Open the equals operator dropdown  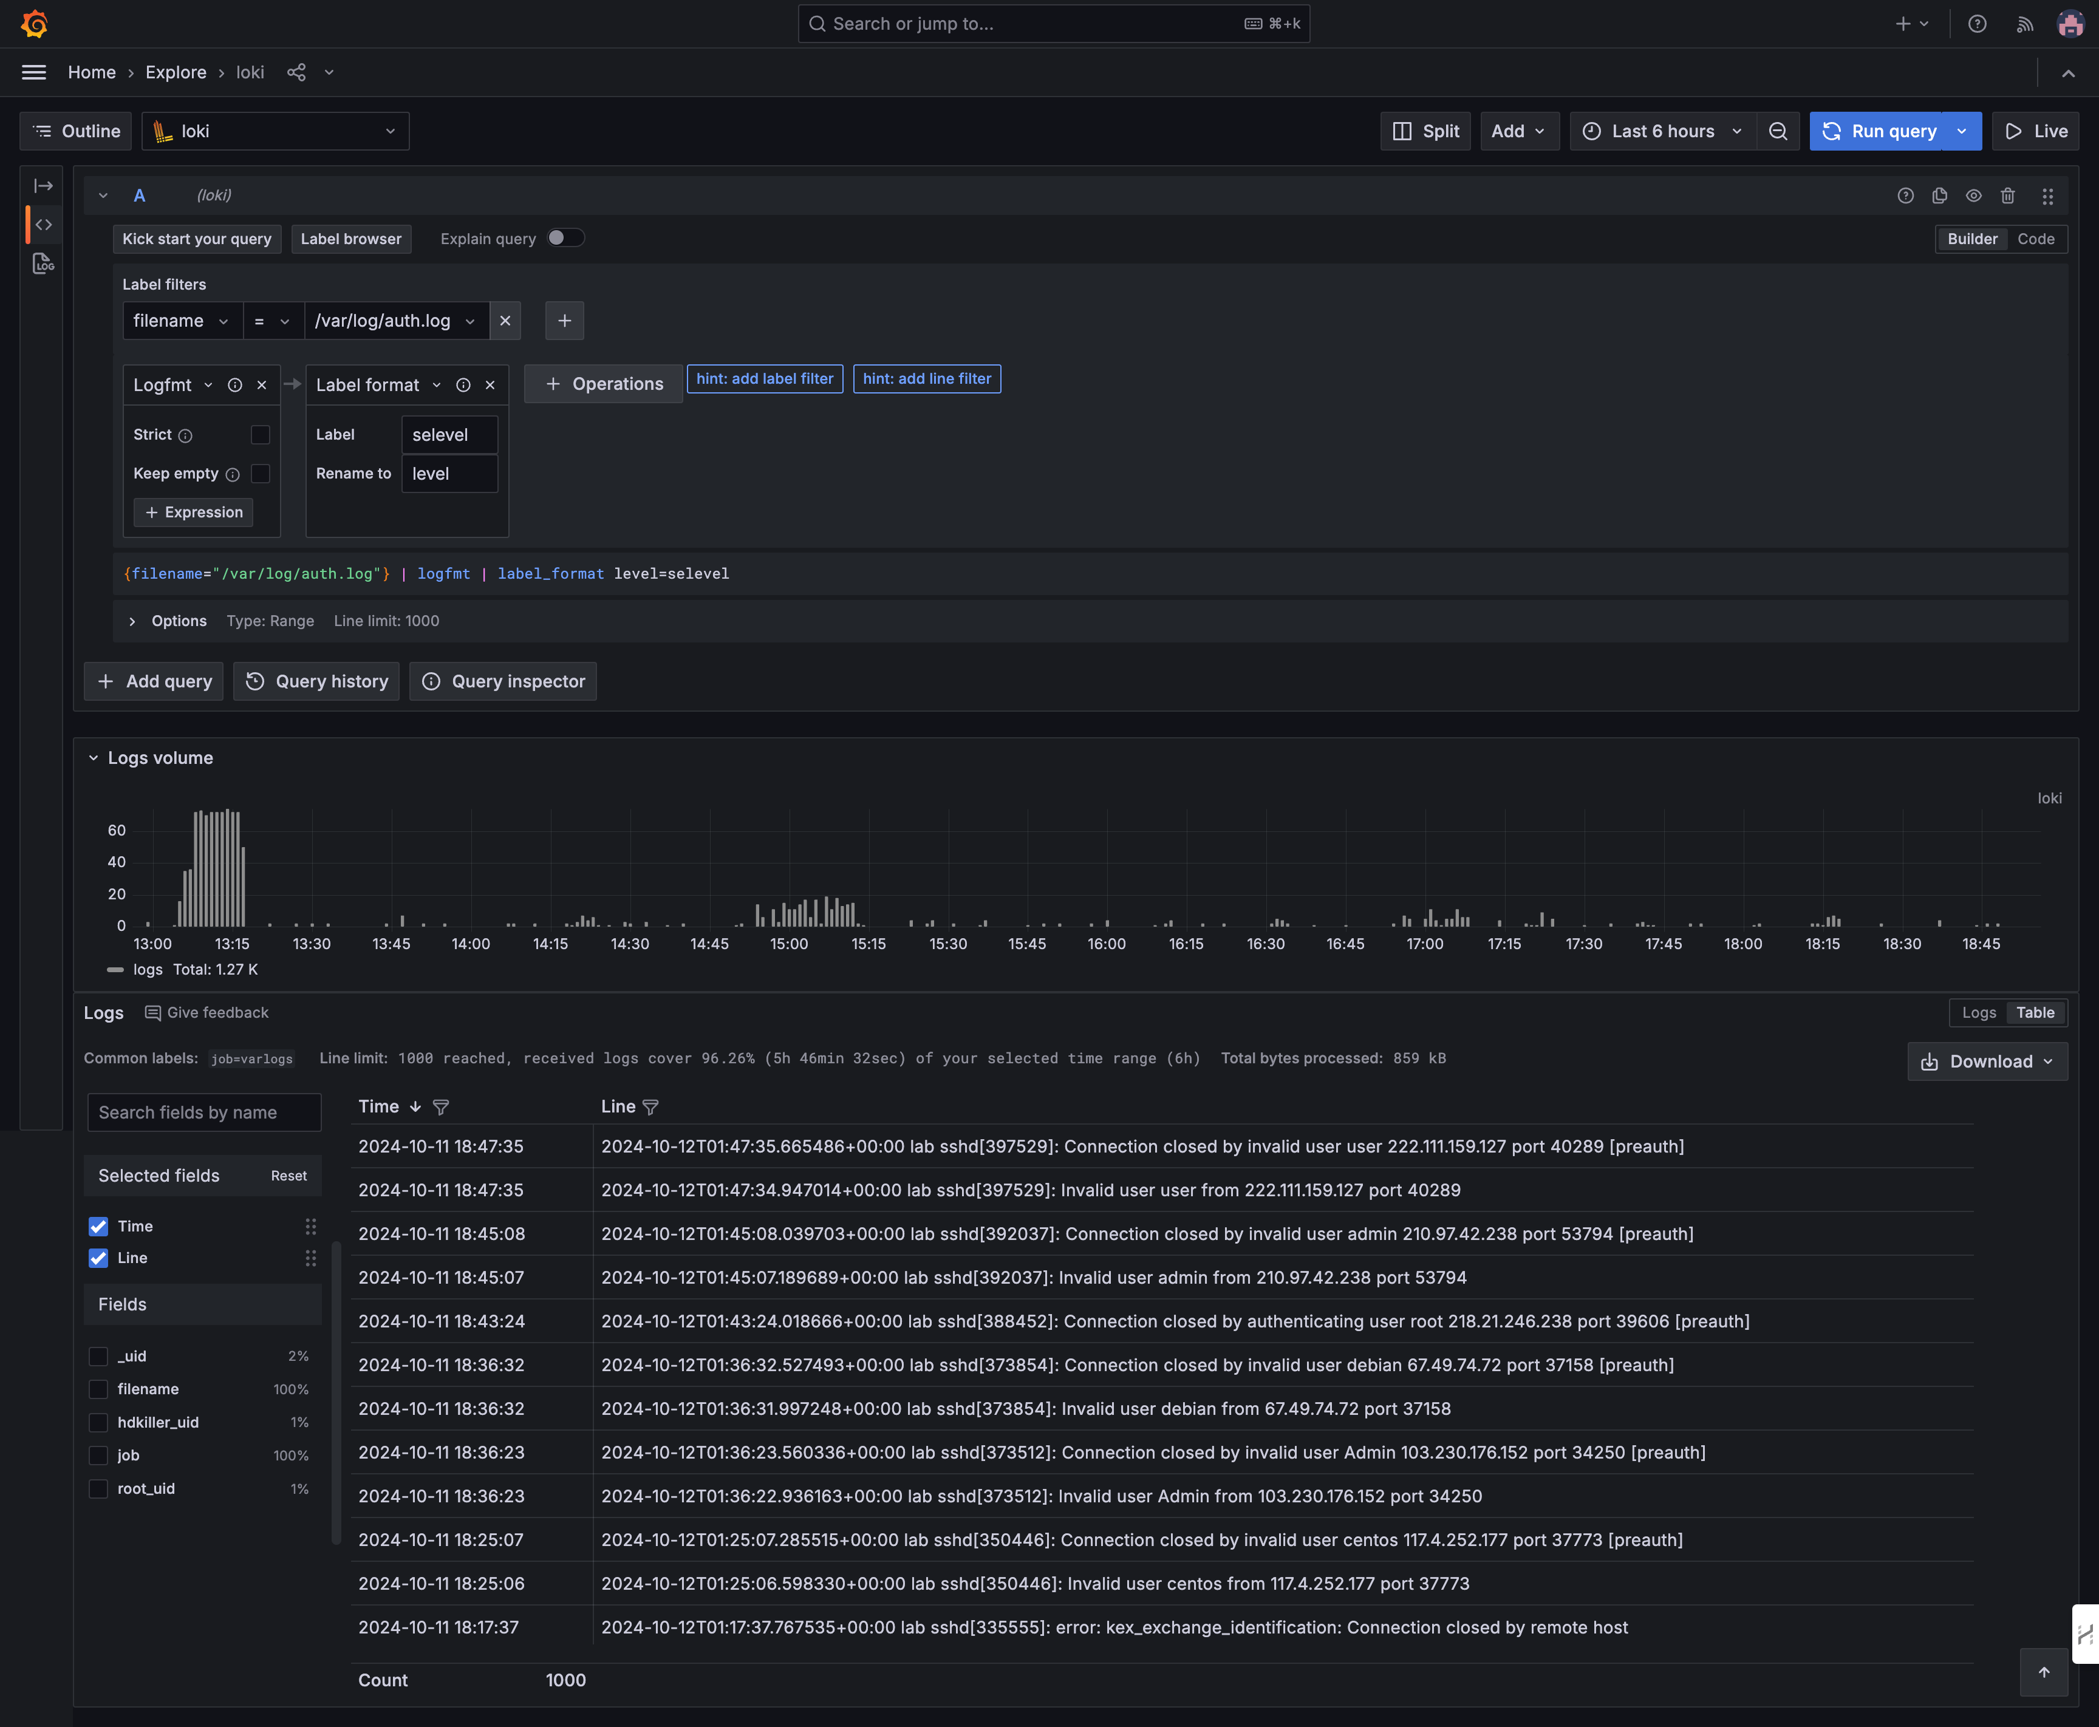point(273,321)
